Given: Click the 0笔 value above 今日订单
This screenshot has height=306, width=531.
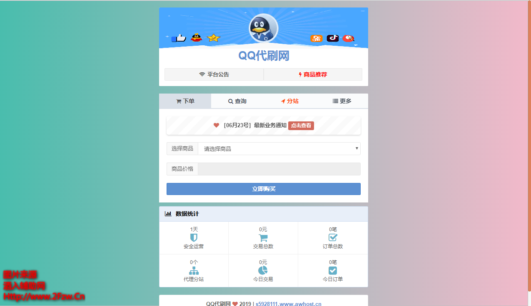Looking at the screenshot, I should pyautogui.click(x=333, y=262).
